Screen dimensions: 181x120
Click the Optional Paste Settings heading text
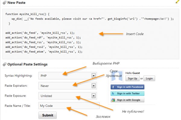(27, 64)
